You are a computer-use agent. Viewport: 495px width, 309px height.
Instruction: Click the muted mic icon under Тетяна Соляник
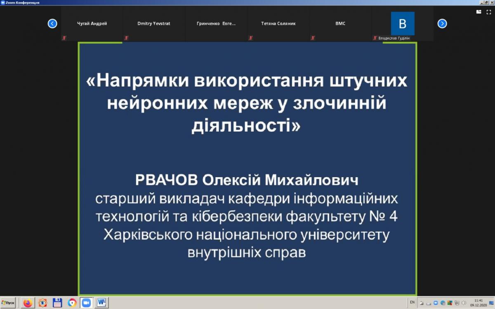(x=251, y=38)
